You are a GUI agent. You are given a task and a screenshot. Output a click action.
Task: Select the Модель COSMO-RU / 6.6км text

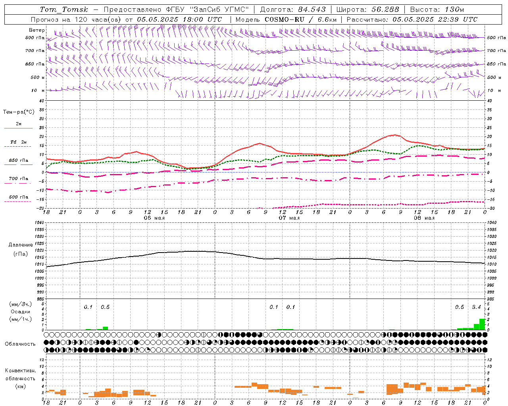point(286,19)
